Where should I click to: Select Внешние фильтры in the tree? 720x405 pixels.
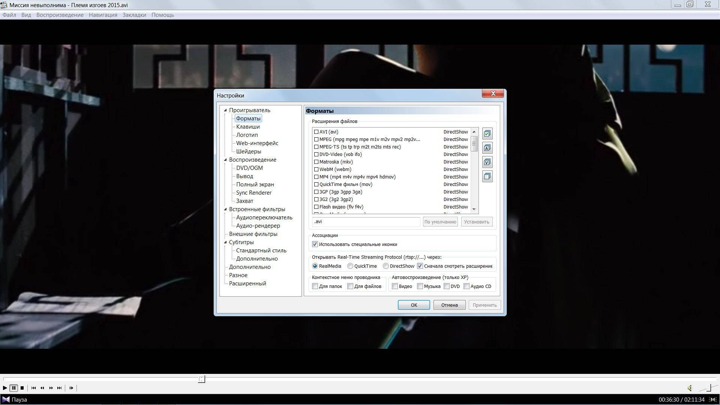pos(253,234)
